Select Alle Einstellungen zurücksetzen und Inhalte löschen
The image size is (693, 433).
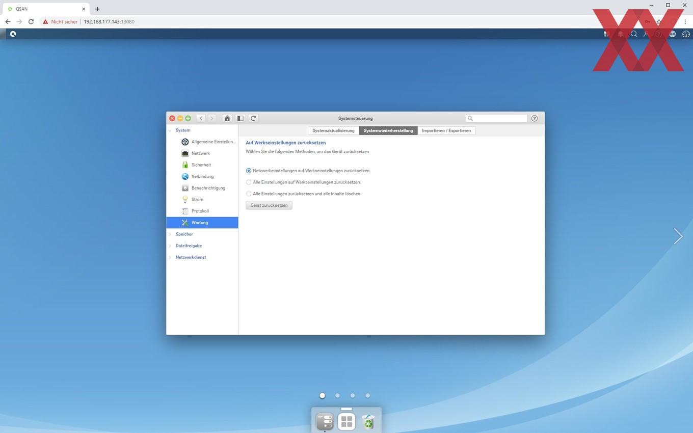(249, 194)
